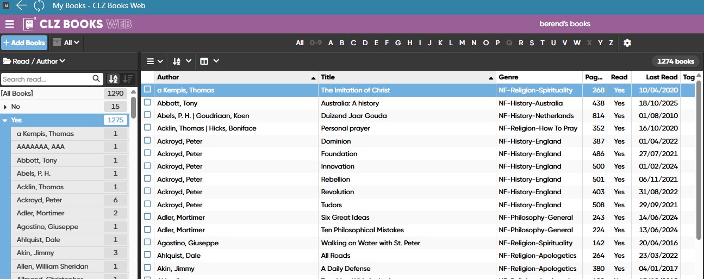Filter by letter M in alphabet bar
The image size is (704, 279).
coord(462,43)
